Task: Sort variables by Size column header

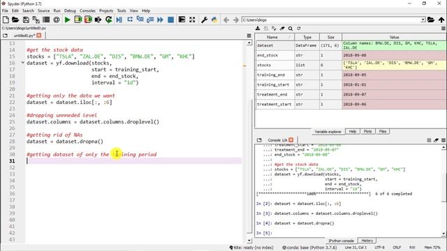Action: pyautogui.click(x=330, y=37)
